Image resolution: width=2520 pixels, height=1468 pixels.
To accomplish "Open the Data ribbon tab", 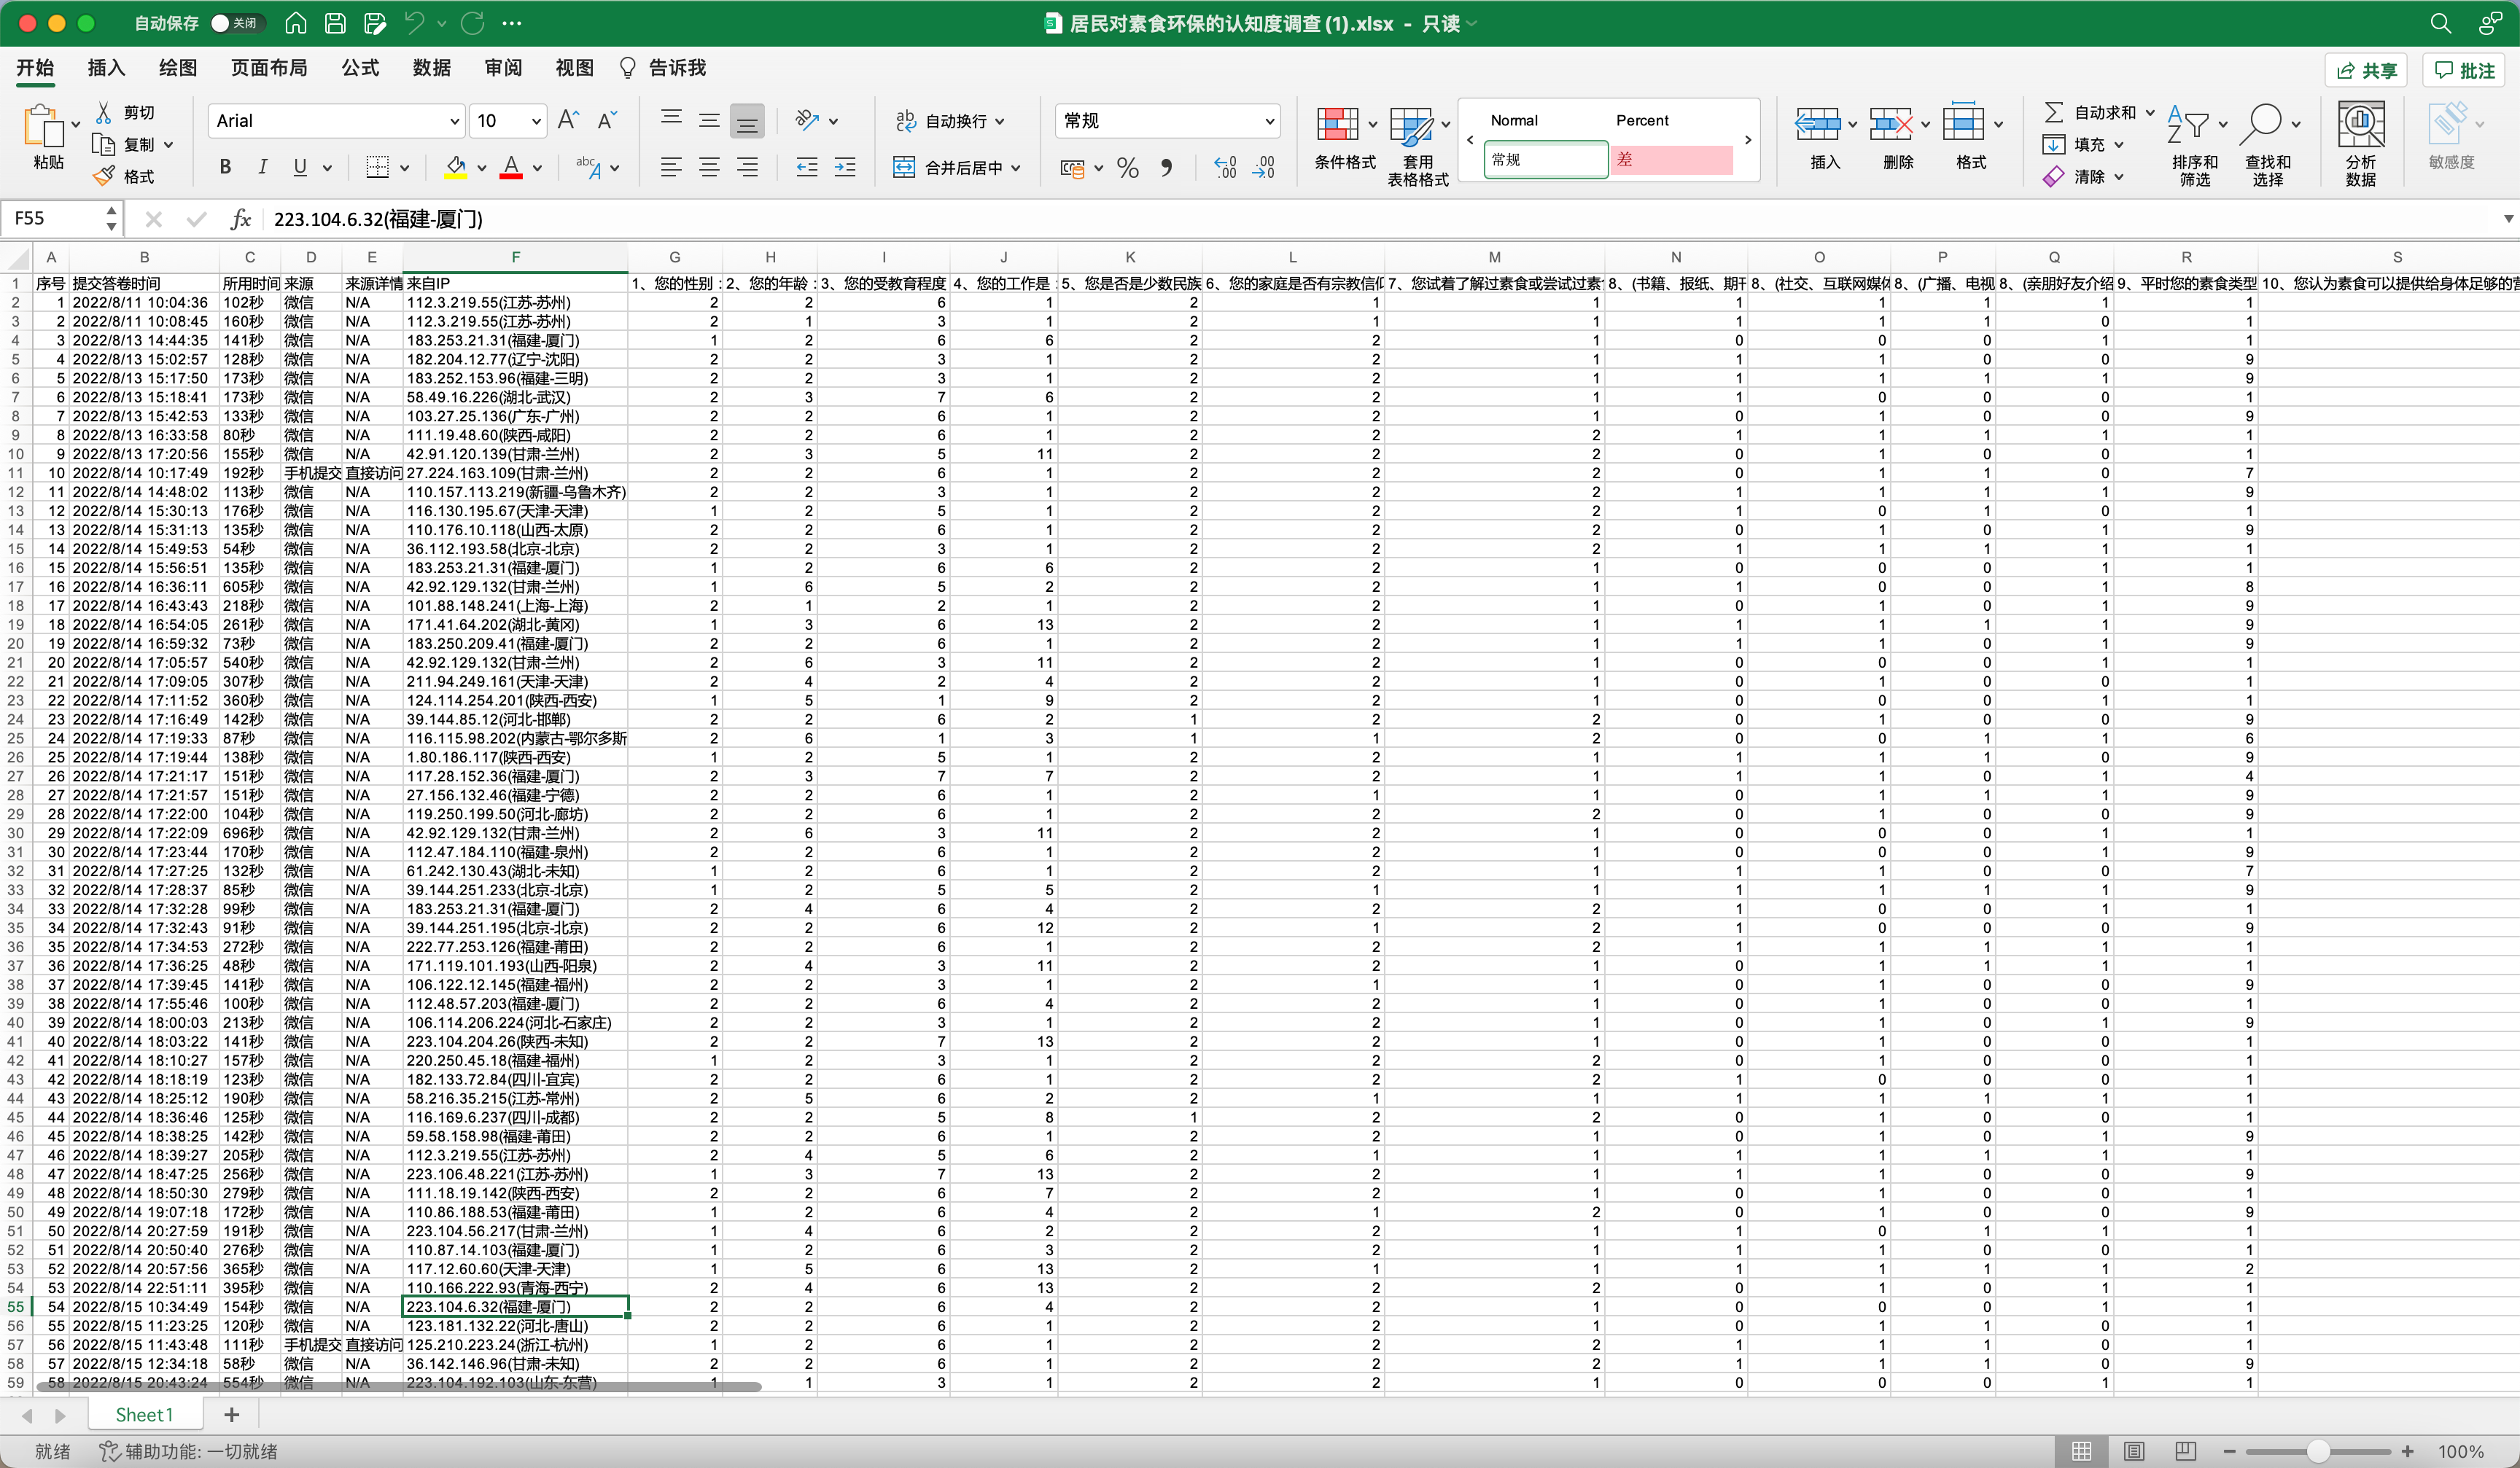I will [431, 67].
